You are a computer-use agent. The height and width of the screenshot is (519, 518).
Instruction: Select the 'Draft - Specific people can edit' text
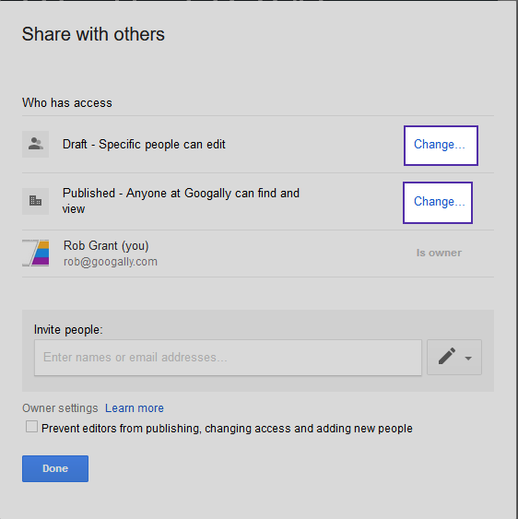tap(144, 145)
